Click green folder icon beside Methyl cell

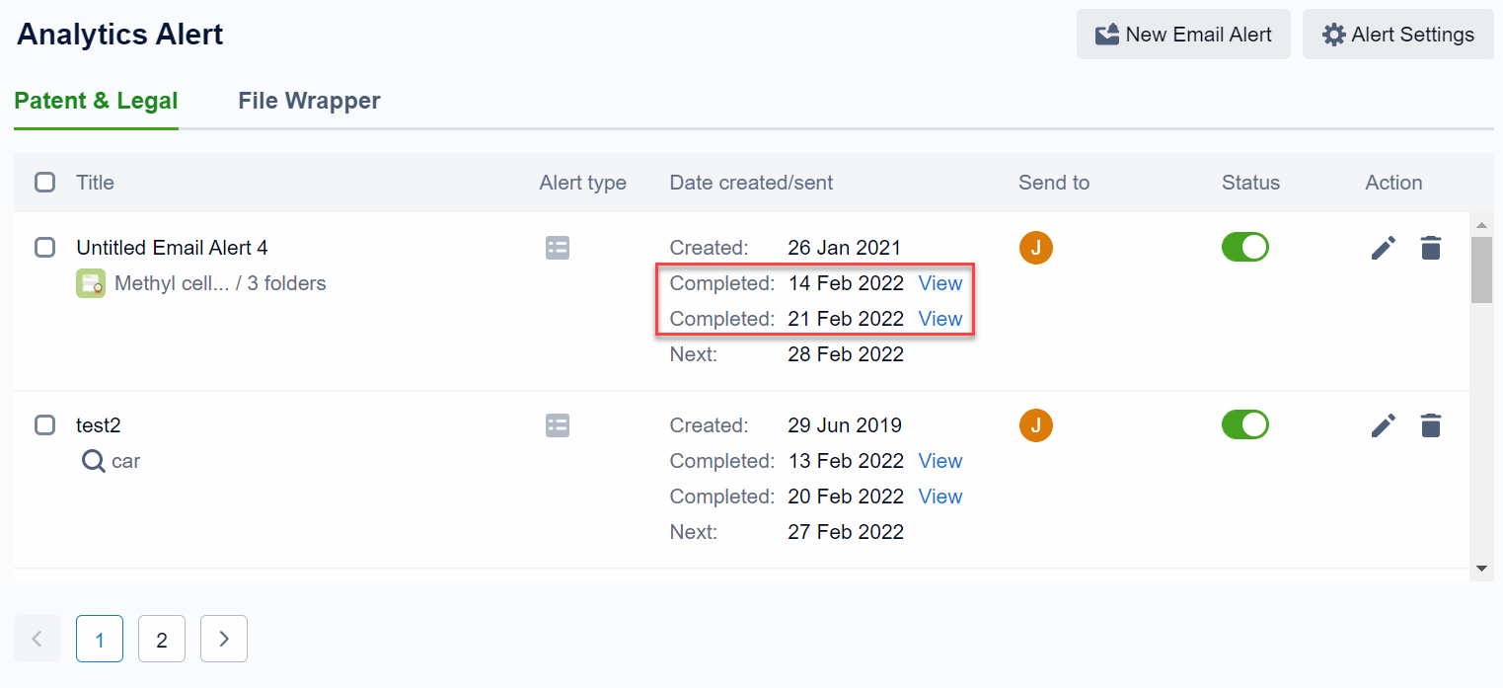[91, 284]
